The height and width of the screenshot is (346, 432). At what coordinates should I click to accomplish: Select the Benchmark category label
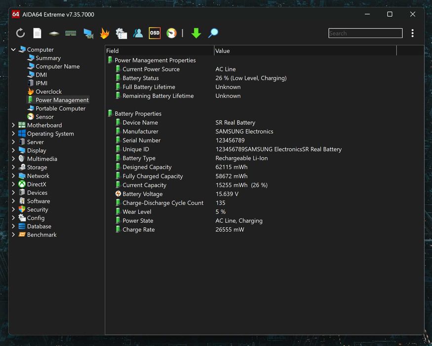pos(41,234)
